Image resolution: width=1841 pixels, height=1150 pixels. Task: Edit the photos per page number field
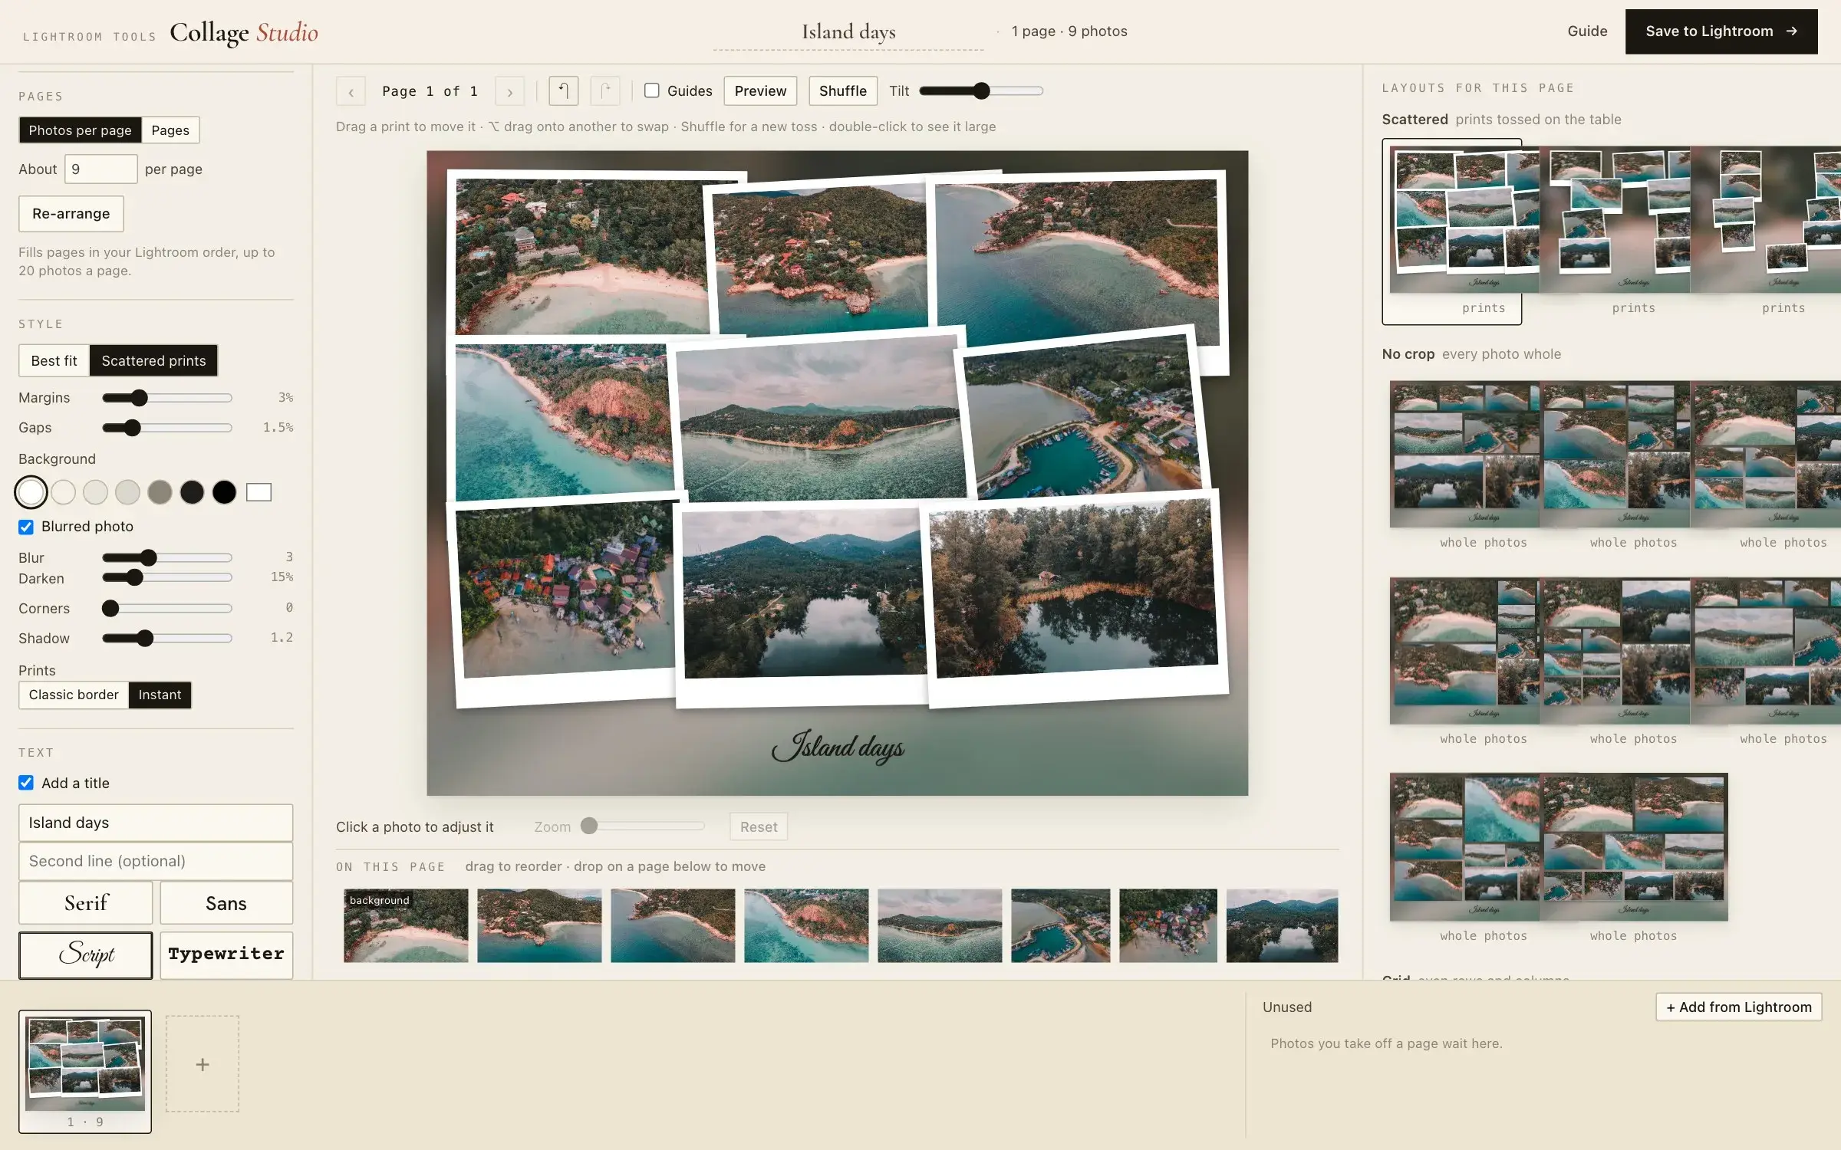coord(101,169)
